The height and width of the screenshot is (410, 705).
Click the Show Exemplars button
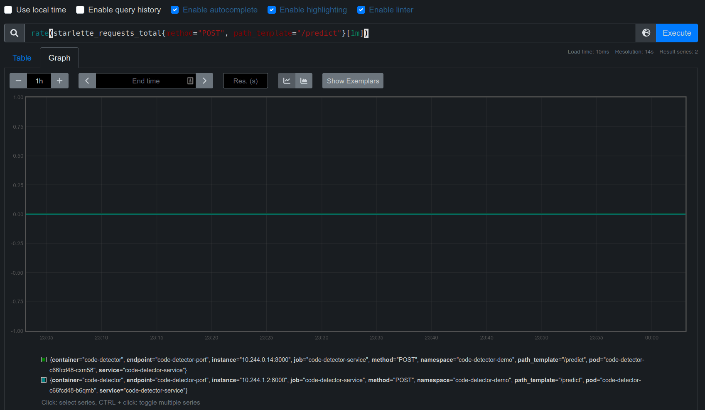(352, 81)
